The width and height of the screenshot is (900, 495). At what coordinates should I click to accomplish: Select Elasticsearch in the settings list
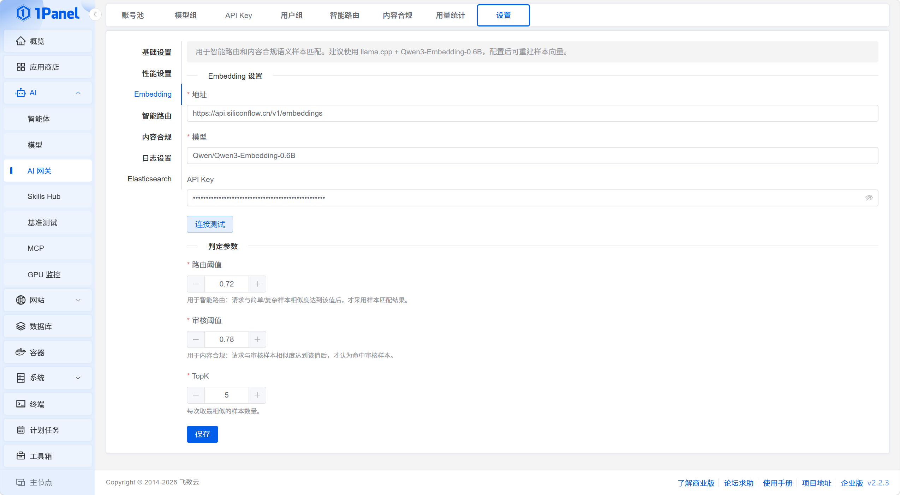click(149, 179)
